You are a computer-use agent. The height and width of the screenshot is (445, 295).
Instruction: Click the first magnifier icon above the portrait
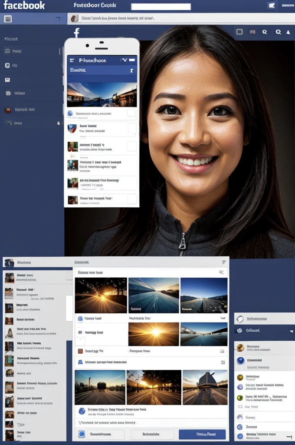point(264,32)
